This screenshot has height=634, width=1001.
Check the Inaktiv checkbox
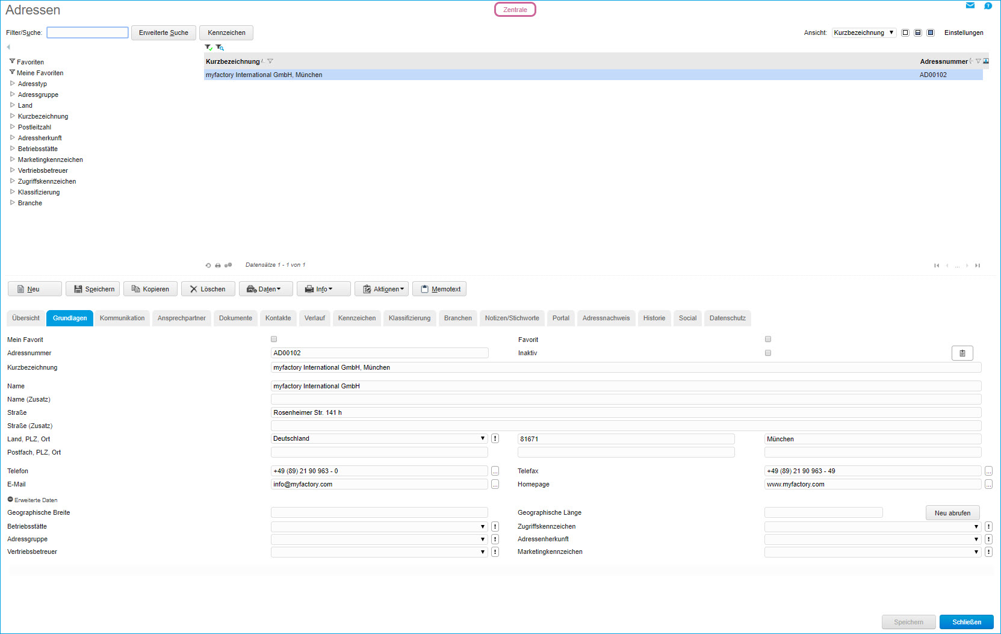(x=767, y=353)
